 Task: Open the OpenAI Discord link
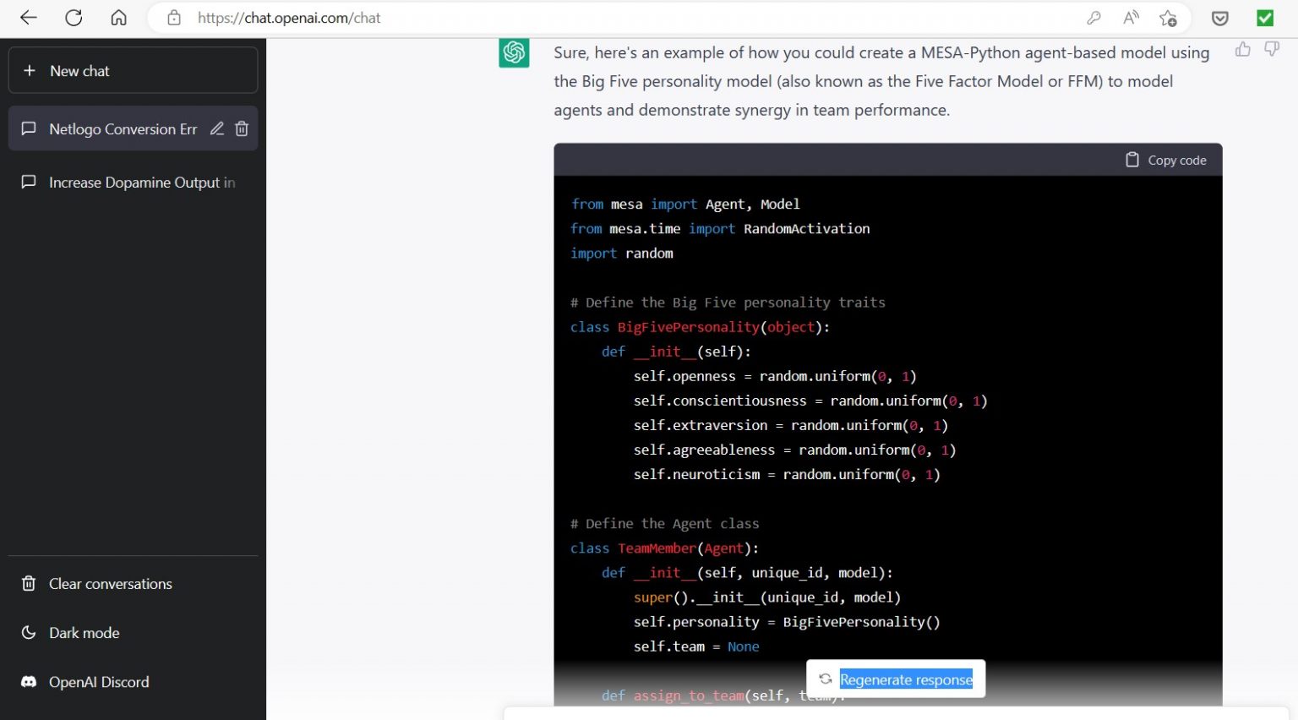(98, 682)
